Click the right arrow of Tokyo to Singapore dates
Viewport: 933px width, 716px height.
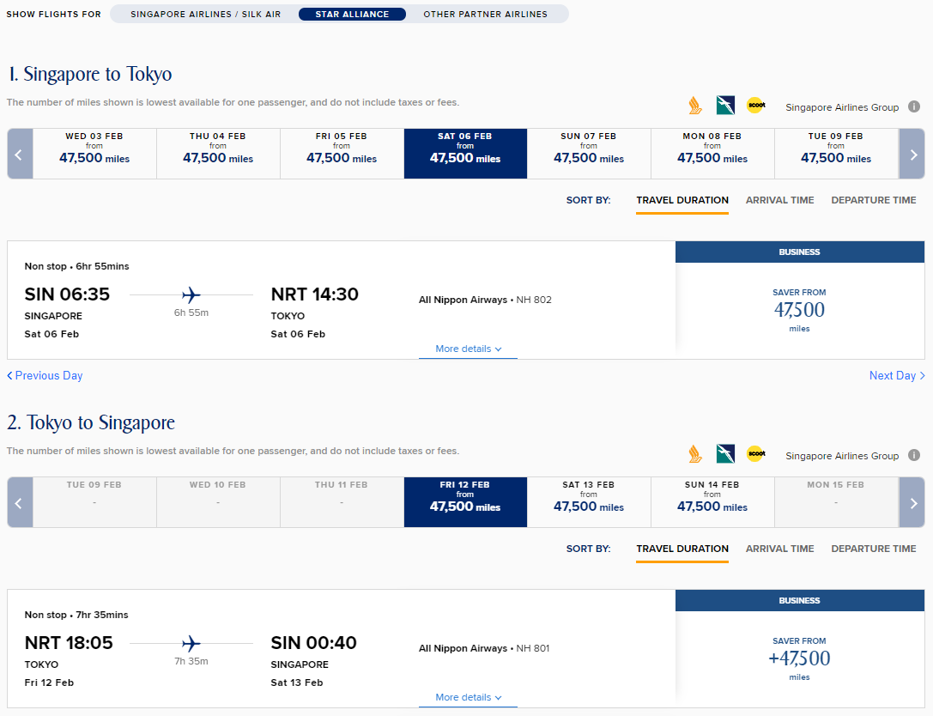912,502
